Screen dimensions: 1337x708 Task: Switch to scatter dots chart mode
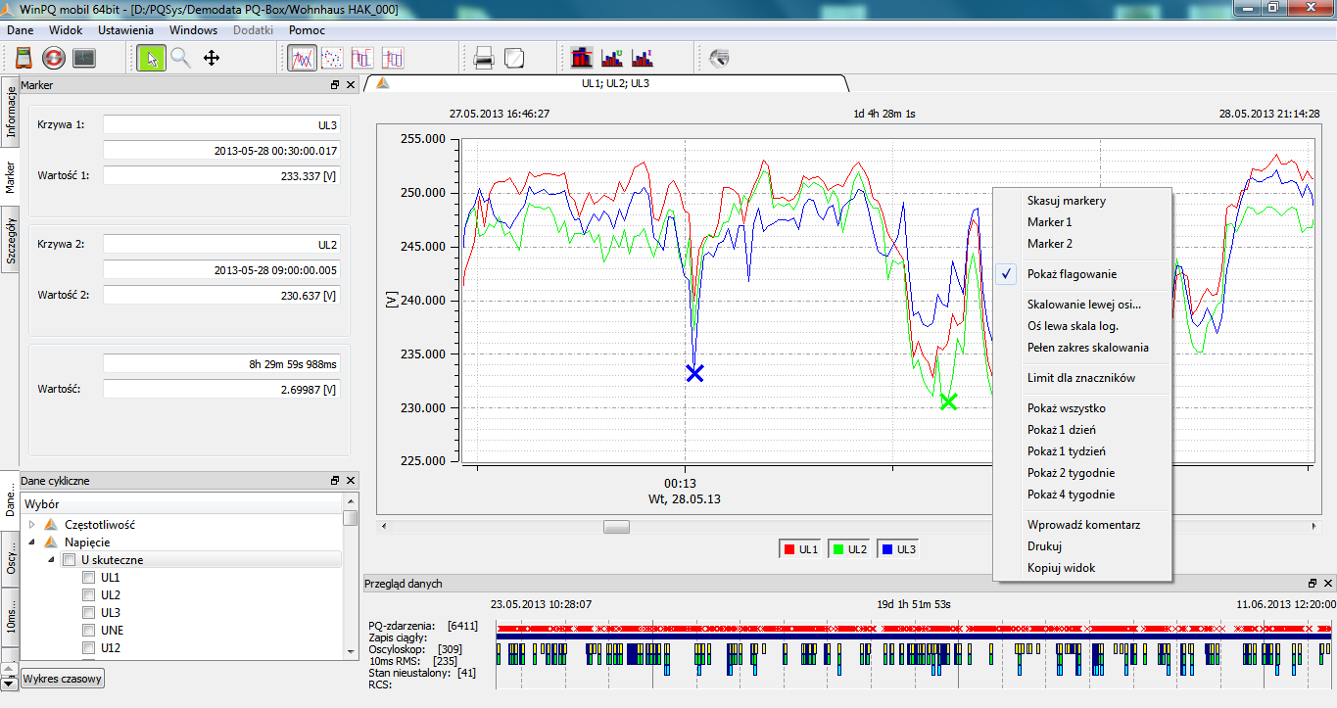332,58
